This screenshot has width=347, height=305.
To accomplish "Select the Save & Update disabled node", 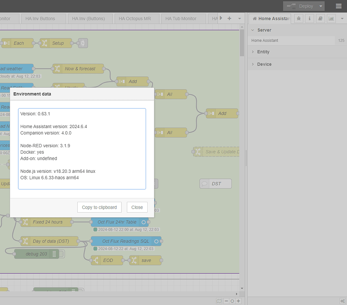I will (216, 152).
